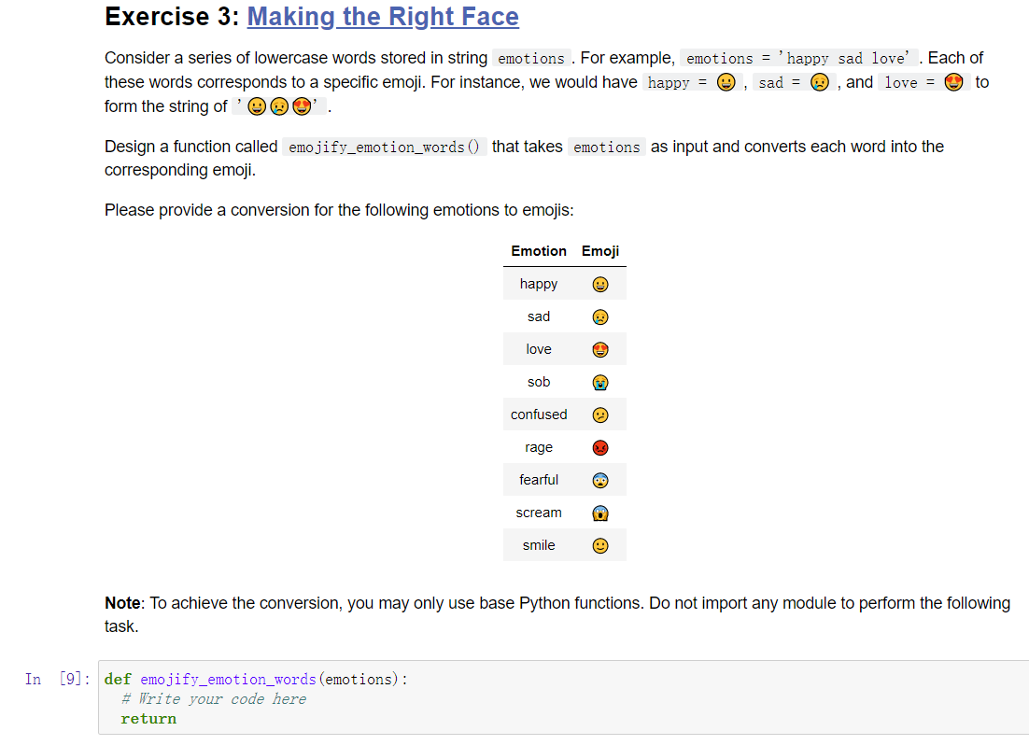Screen dimensions: 1029x745
Task: Click the rage emoji in the table
Action: click(600, 447)
